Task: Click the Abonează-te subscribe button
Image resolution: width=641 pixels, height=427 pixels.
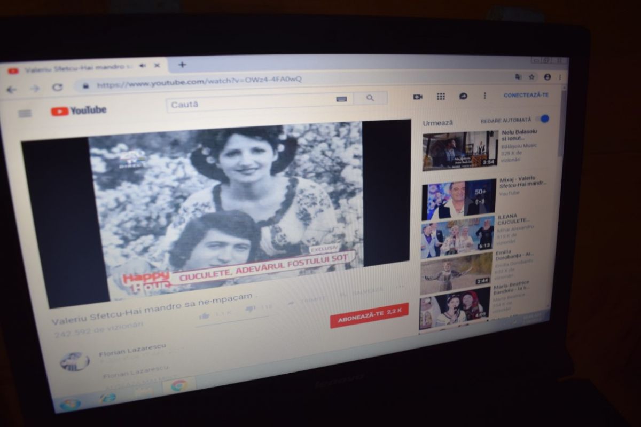Action: click(369, 315)
